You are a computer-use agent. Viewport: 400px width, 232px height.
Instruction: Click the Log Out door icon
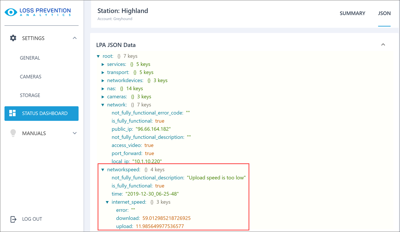point(13,219)
